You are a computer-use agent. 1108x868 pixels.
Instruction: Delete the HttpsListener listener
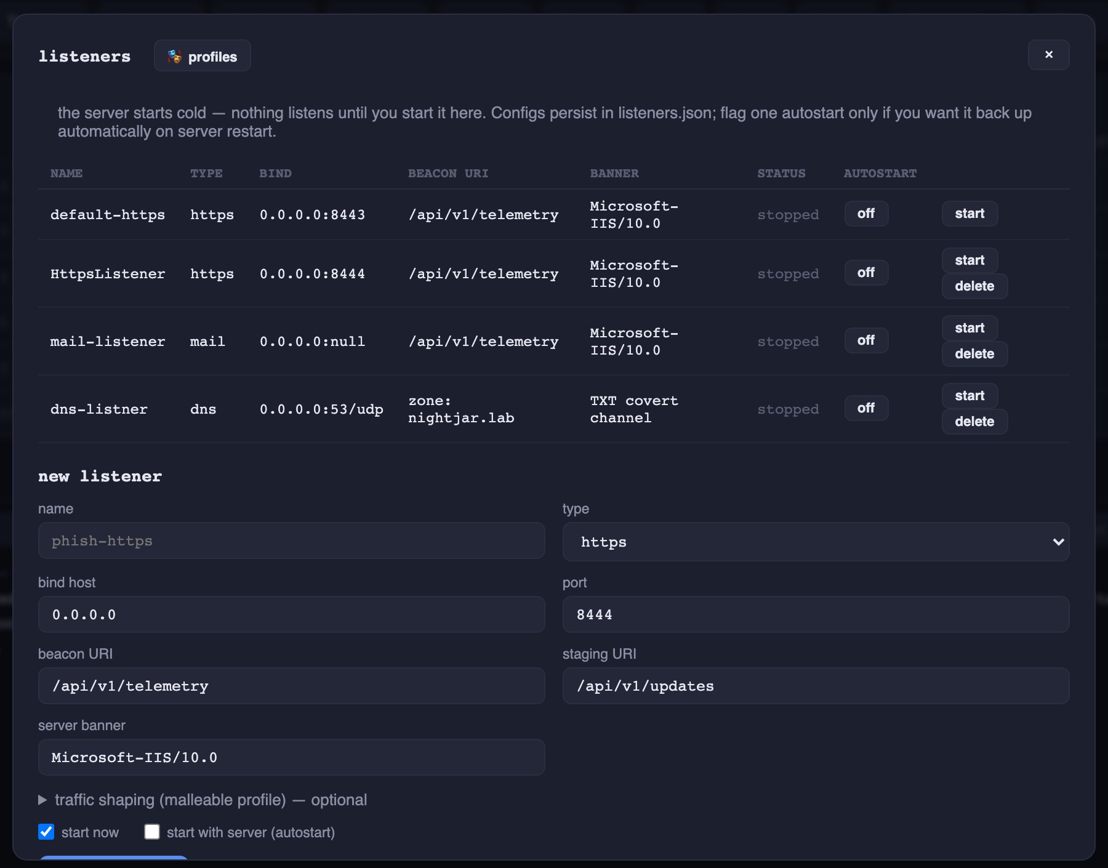[x=974, y=286]
